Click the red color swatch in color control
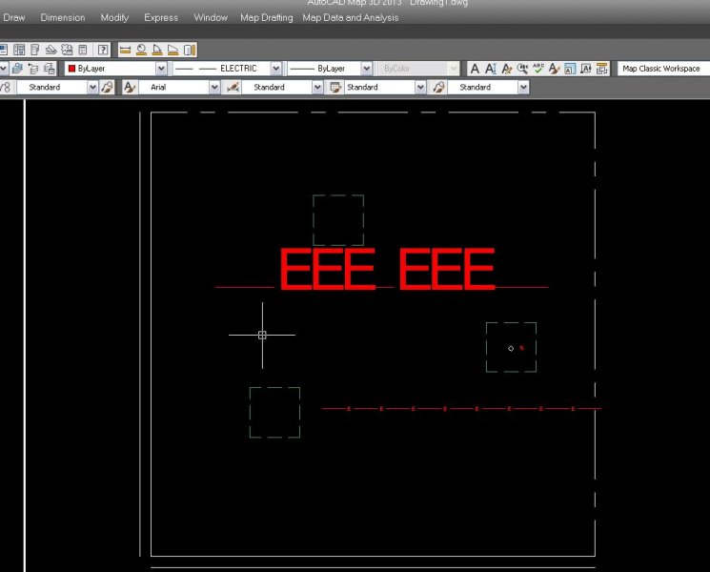710x572 pixels. [x=71, y=69]
